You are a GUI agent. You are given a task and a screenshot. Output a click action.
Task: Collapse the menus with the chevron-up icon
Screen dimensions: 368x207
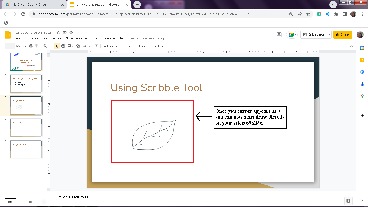[x=352, y=46]
